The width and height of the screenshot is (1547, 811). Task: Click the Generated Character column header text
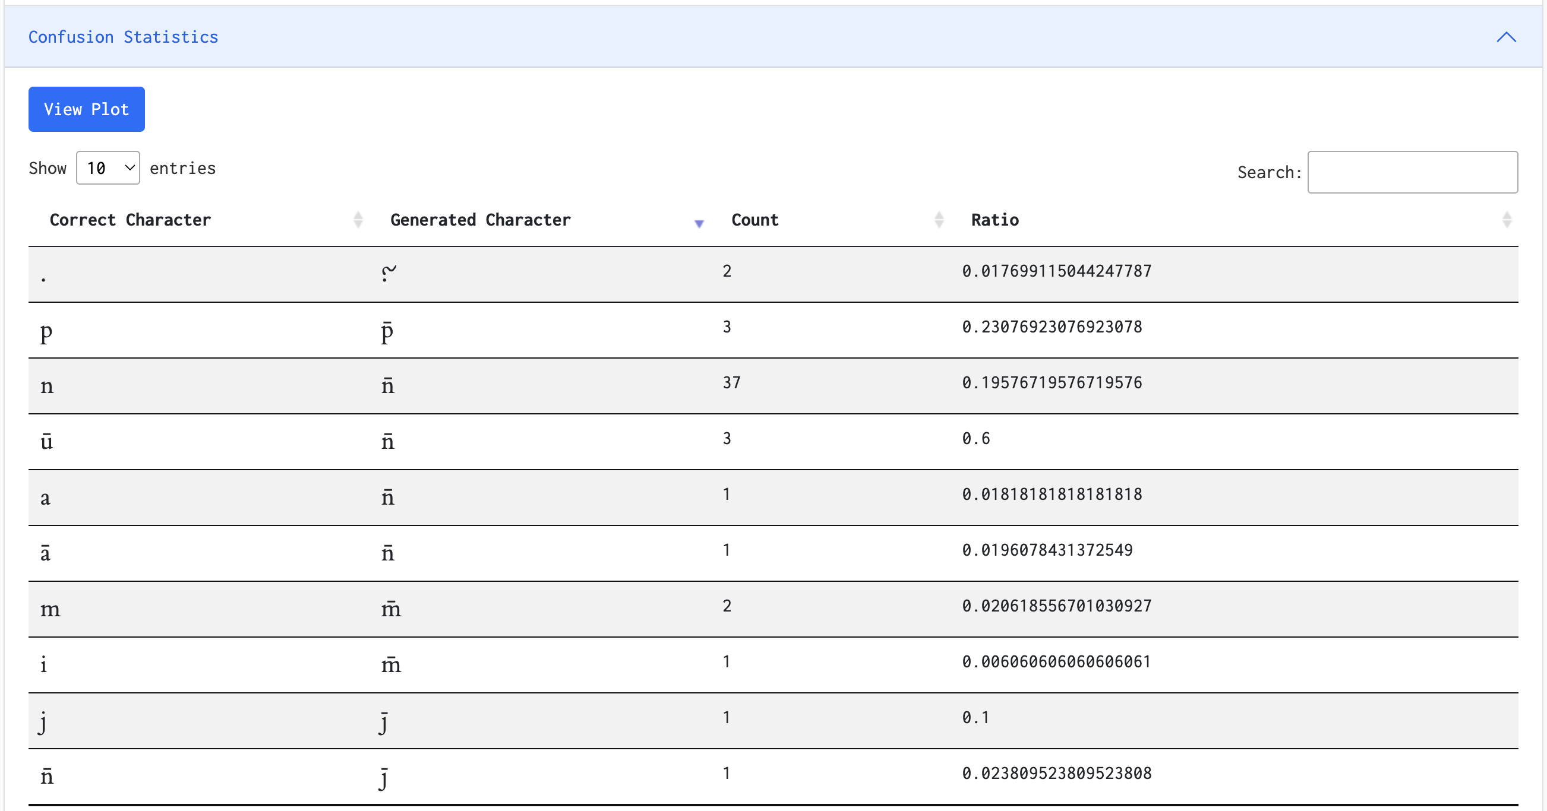click(x=480, y=220)
